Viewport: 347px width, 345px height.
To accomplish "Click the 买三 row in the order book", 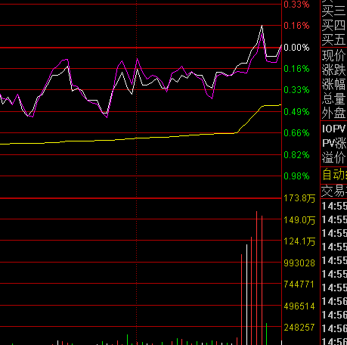I will (x=333, y=11).
